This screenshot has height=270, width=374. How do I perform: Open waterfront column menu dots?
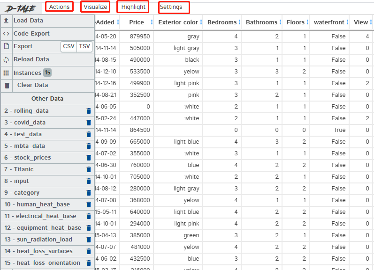(347, 22)
